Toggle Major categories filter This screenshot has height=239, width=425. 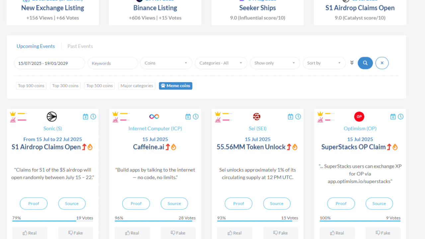coord(137,86)
